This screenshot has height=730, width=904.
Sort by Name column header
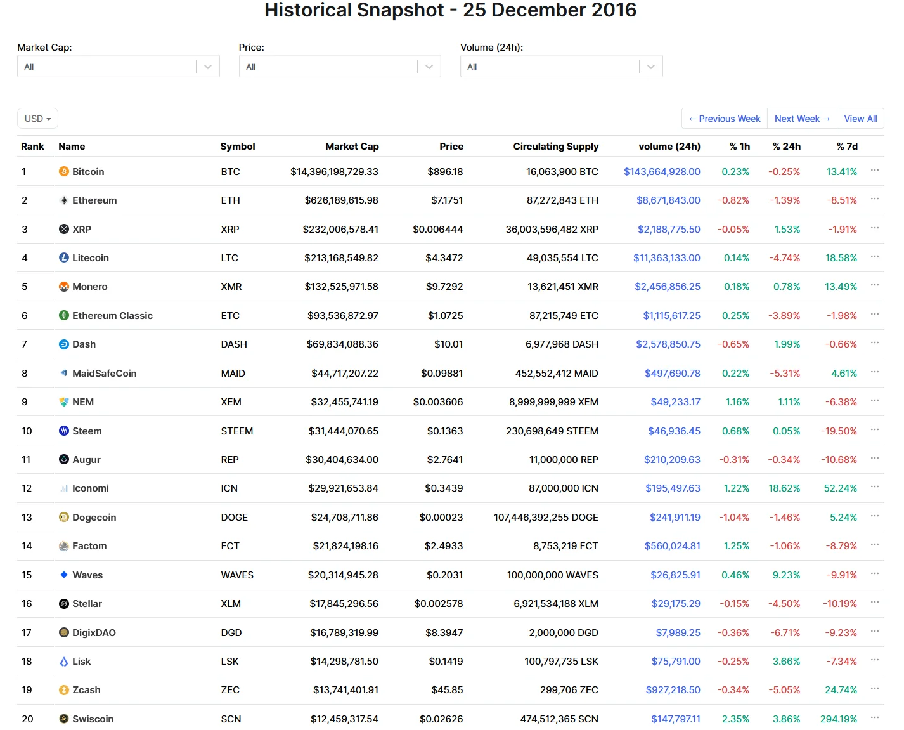pyautogui.click(x=72, y=147)
